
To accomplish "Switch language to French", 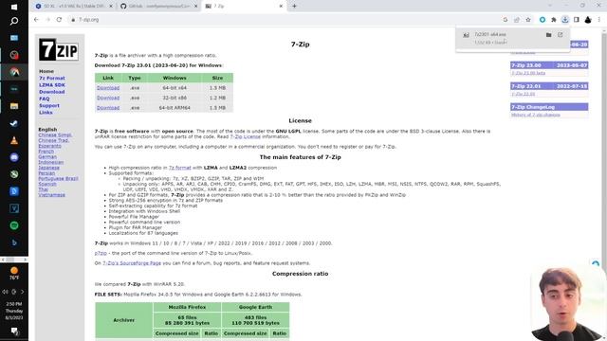I will click(46, 152).
